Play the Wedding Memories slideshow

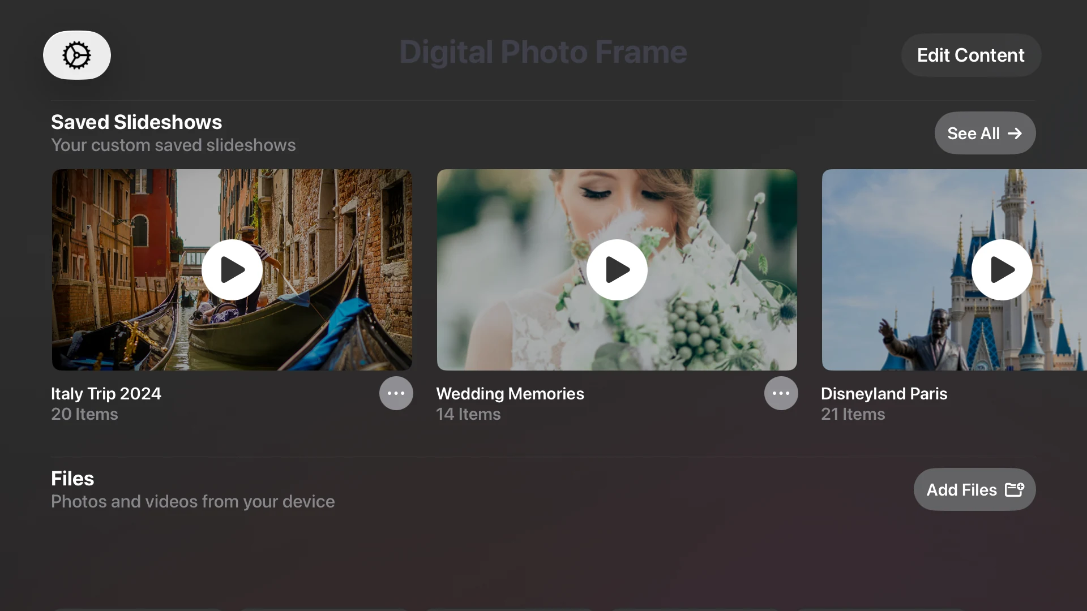coord(617,270)
